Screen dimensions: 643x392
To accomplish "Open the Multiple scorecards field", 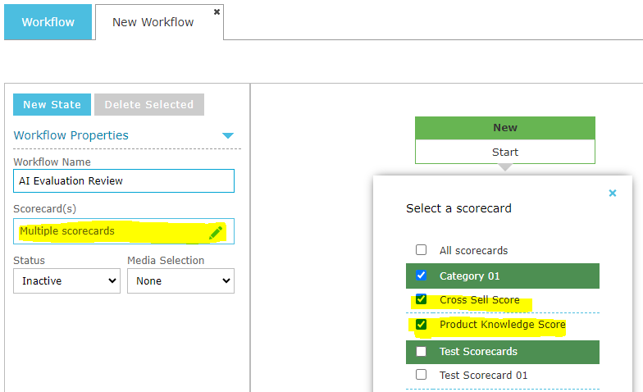I will click(x=124, y=231).
